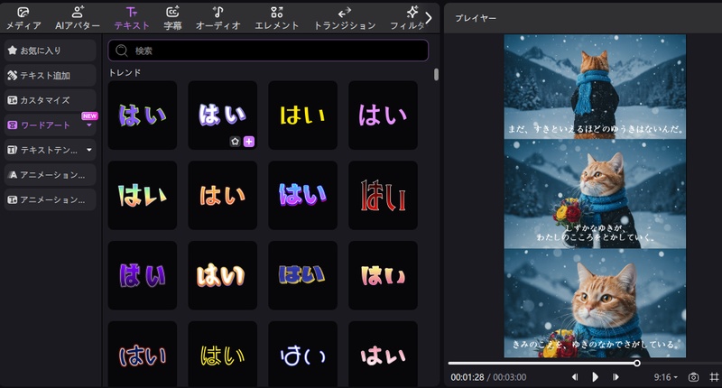
Task: Open カスタマイズ in the sidebar
Action: coord(51,100)
